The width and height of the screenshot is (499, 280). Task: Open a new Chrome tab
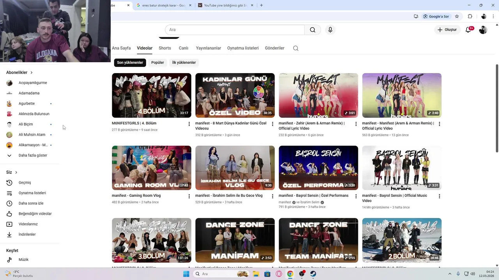coord(261,5)
